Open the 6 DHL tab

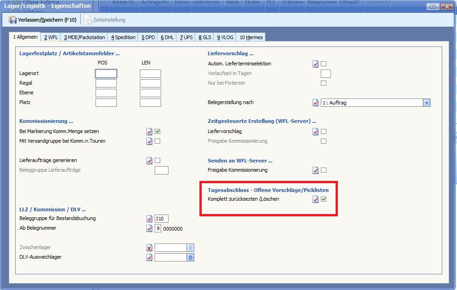[x=167, y=37]
